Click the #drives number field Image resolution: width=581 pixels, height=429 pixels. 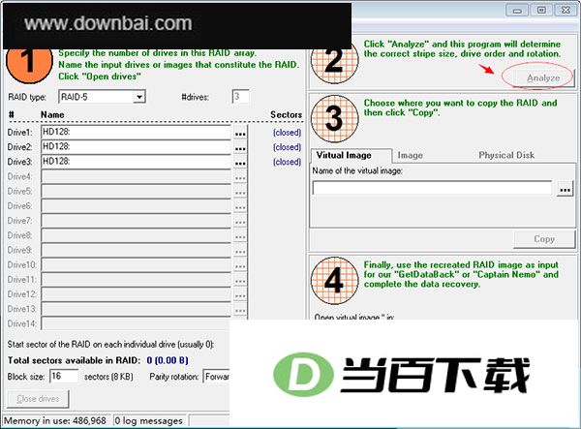240,97
